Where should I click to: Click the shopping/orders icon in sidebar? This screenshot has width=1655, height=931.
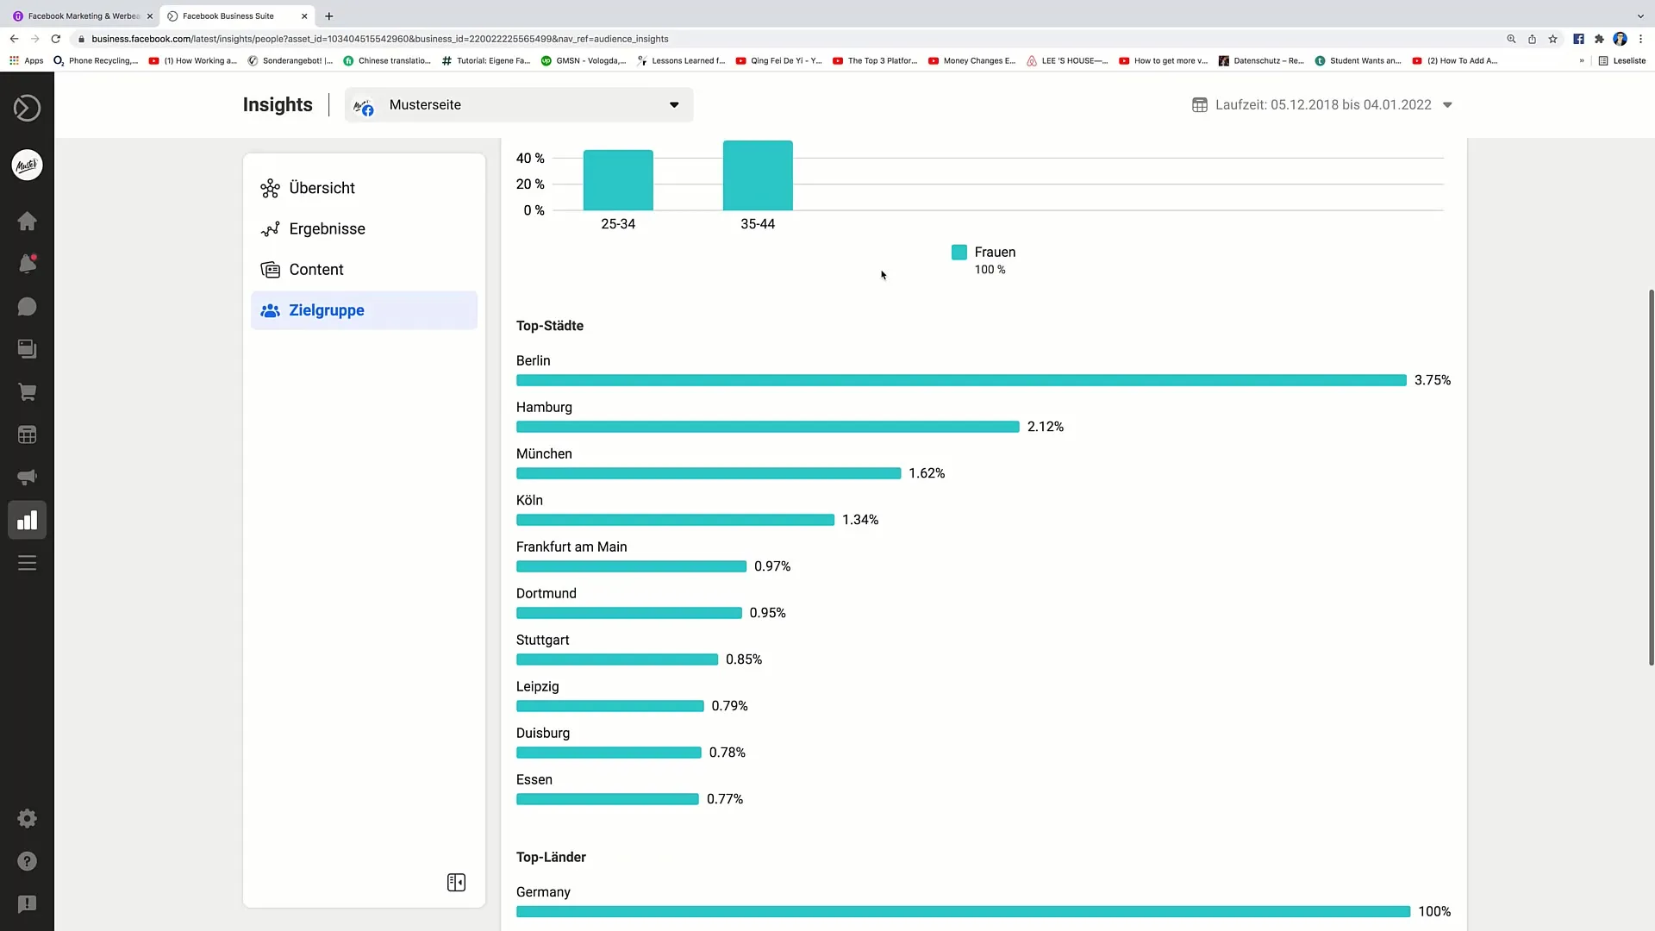28,391
